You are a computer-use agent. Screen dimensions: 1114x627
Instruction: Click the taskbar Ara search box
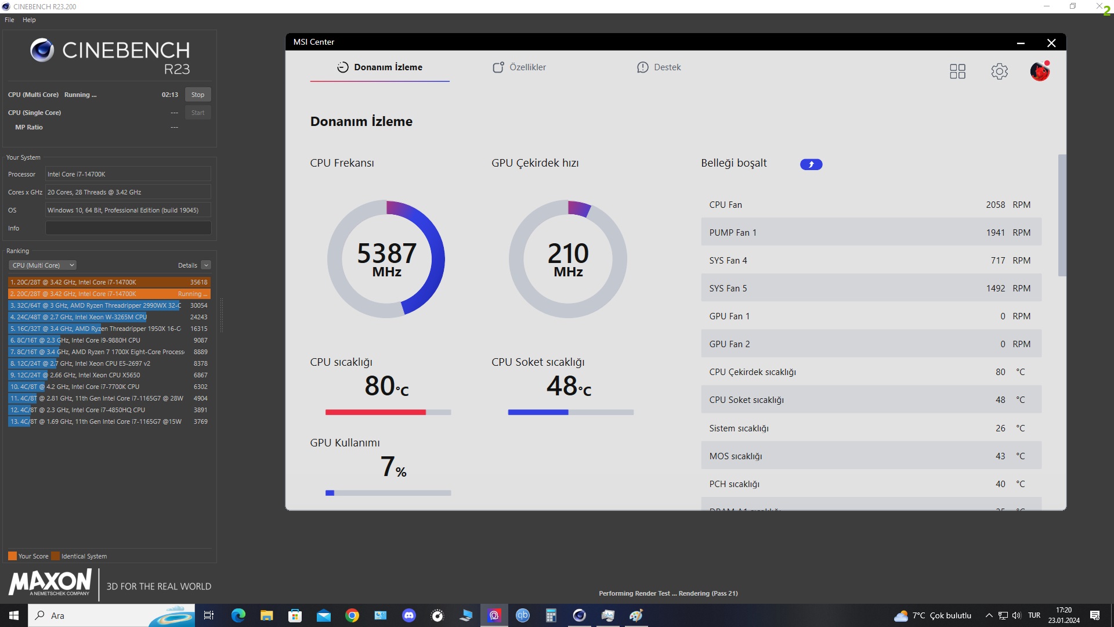pos(110,615)
